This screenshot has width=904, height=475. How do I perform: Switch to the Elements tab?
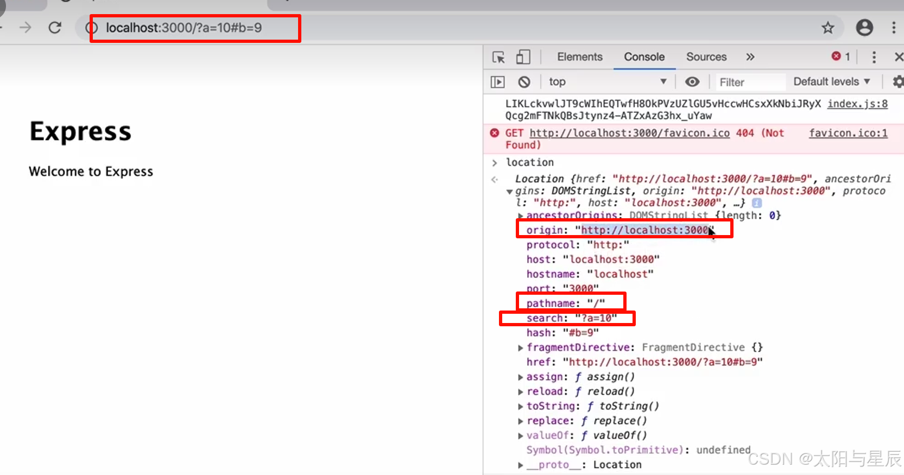(x=580, y=57)
